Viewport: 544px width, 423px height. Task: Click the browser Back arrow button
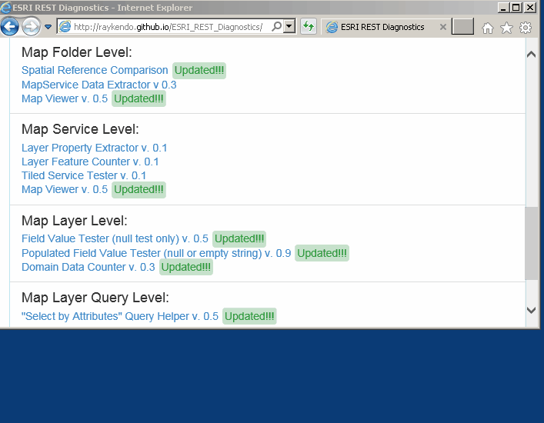pyautogui.click(x=10, y=26)
